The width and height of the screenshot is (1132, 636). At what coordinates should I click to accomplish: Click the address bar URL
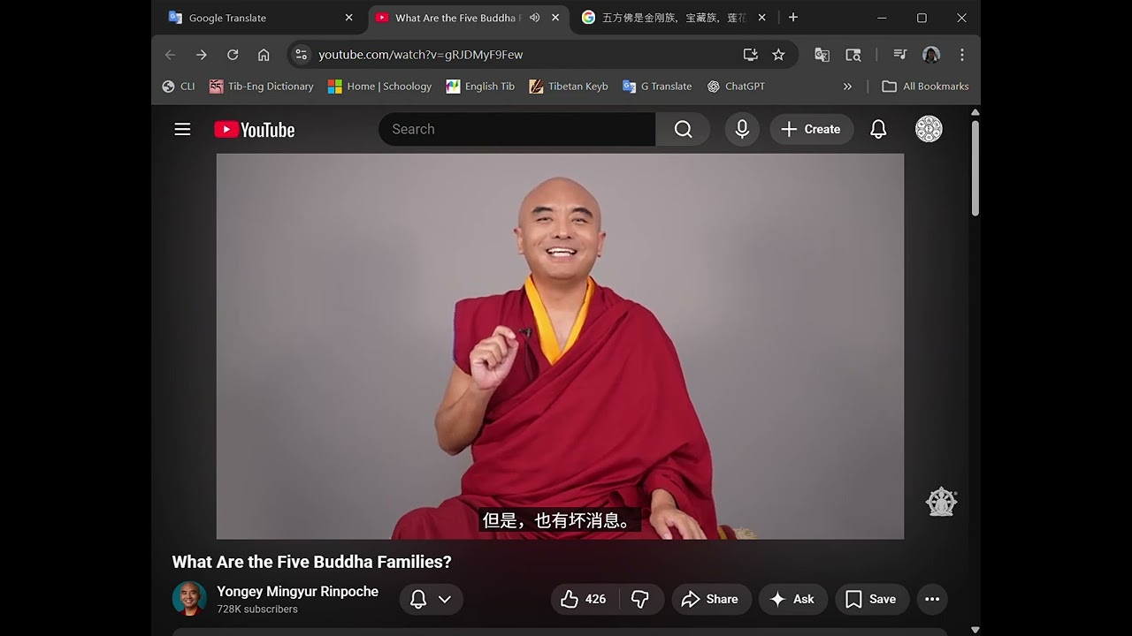coord(421,55)
